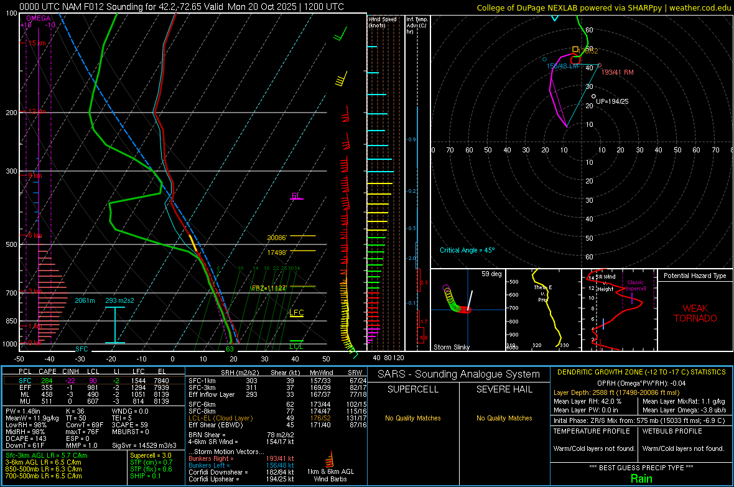734x487 pixels.
Task: Click the green surface dewpoint value "63"
Action: pyautogui.click(x=230, y=349)
